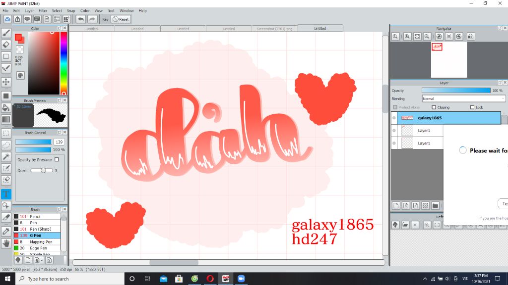This screenshot has width=508, height=285.
Task: Select the dot/line snap tool
Action: (x=6, y=68)
